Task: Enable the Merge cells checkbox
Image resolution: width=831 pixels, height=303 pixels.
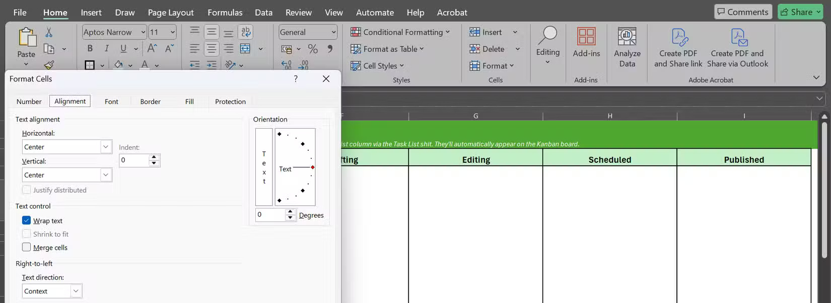Action: point(27,247)
